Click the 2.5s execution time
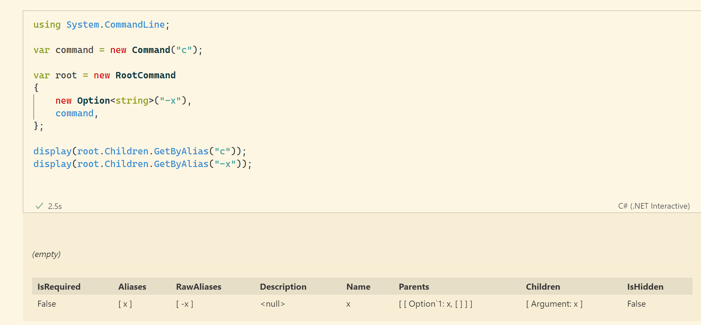Viewport: 701px width, 325px height. point(55,206)
